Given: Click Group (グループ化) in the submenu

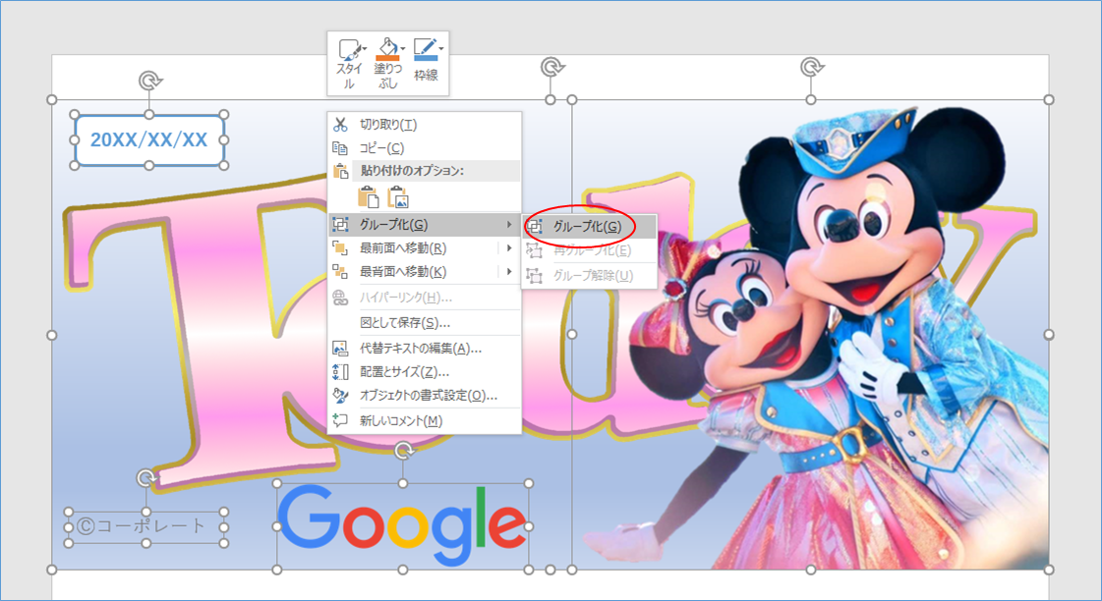Looking at the screenshot, I should 589,227.
